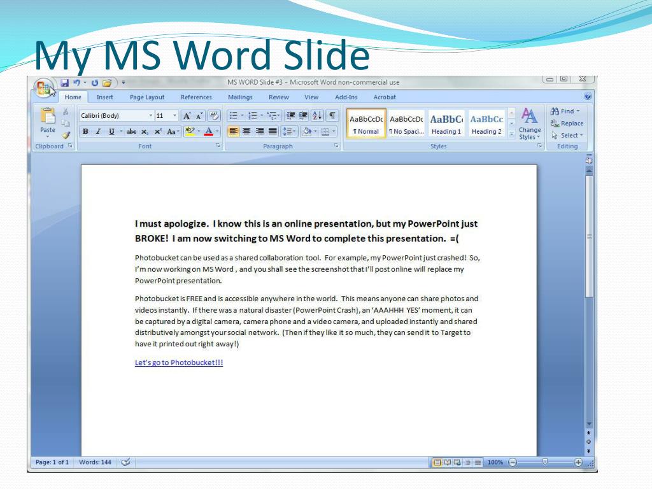652x489 pixels.
Task: Click the proofing check icon in the status bar
Action: 125,462
